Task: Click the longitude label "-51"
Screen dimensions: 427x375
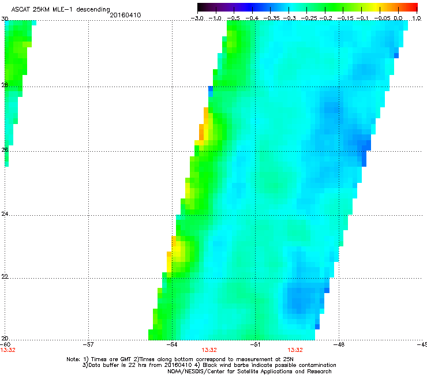Action: [255, 344]
